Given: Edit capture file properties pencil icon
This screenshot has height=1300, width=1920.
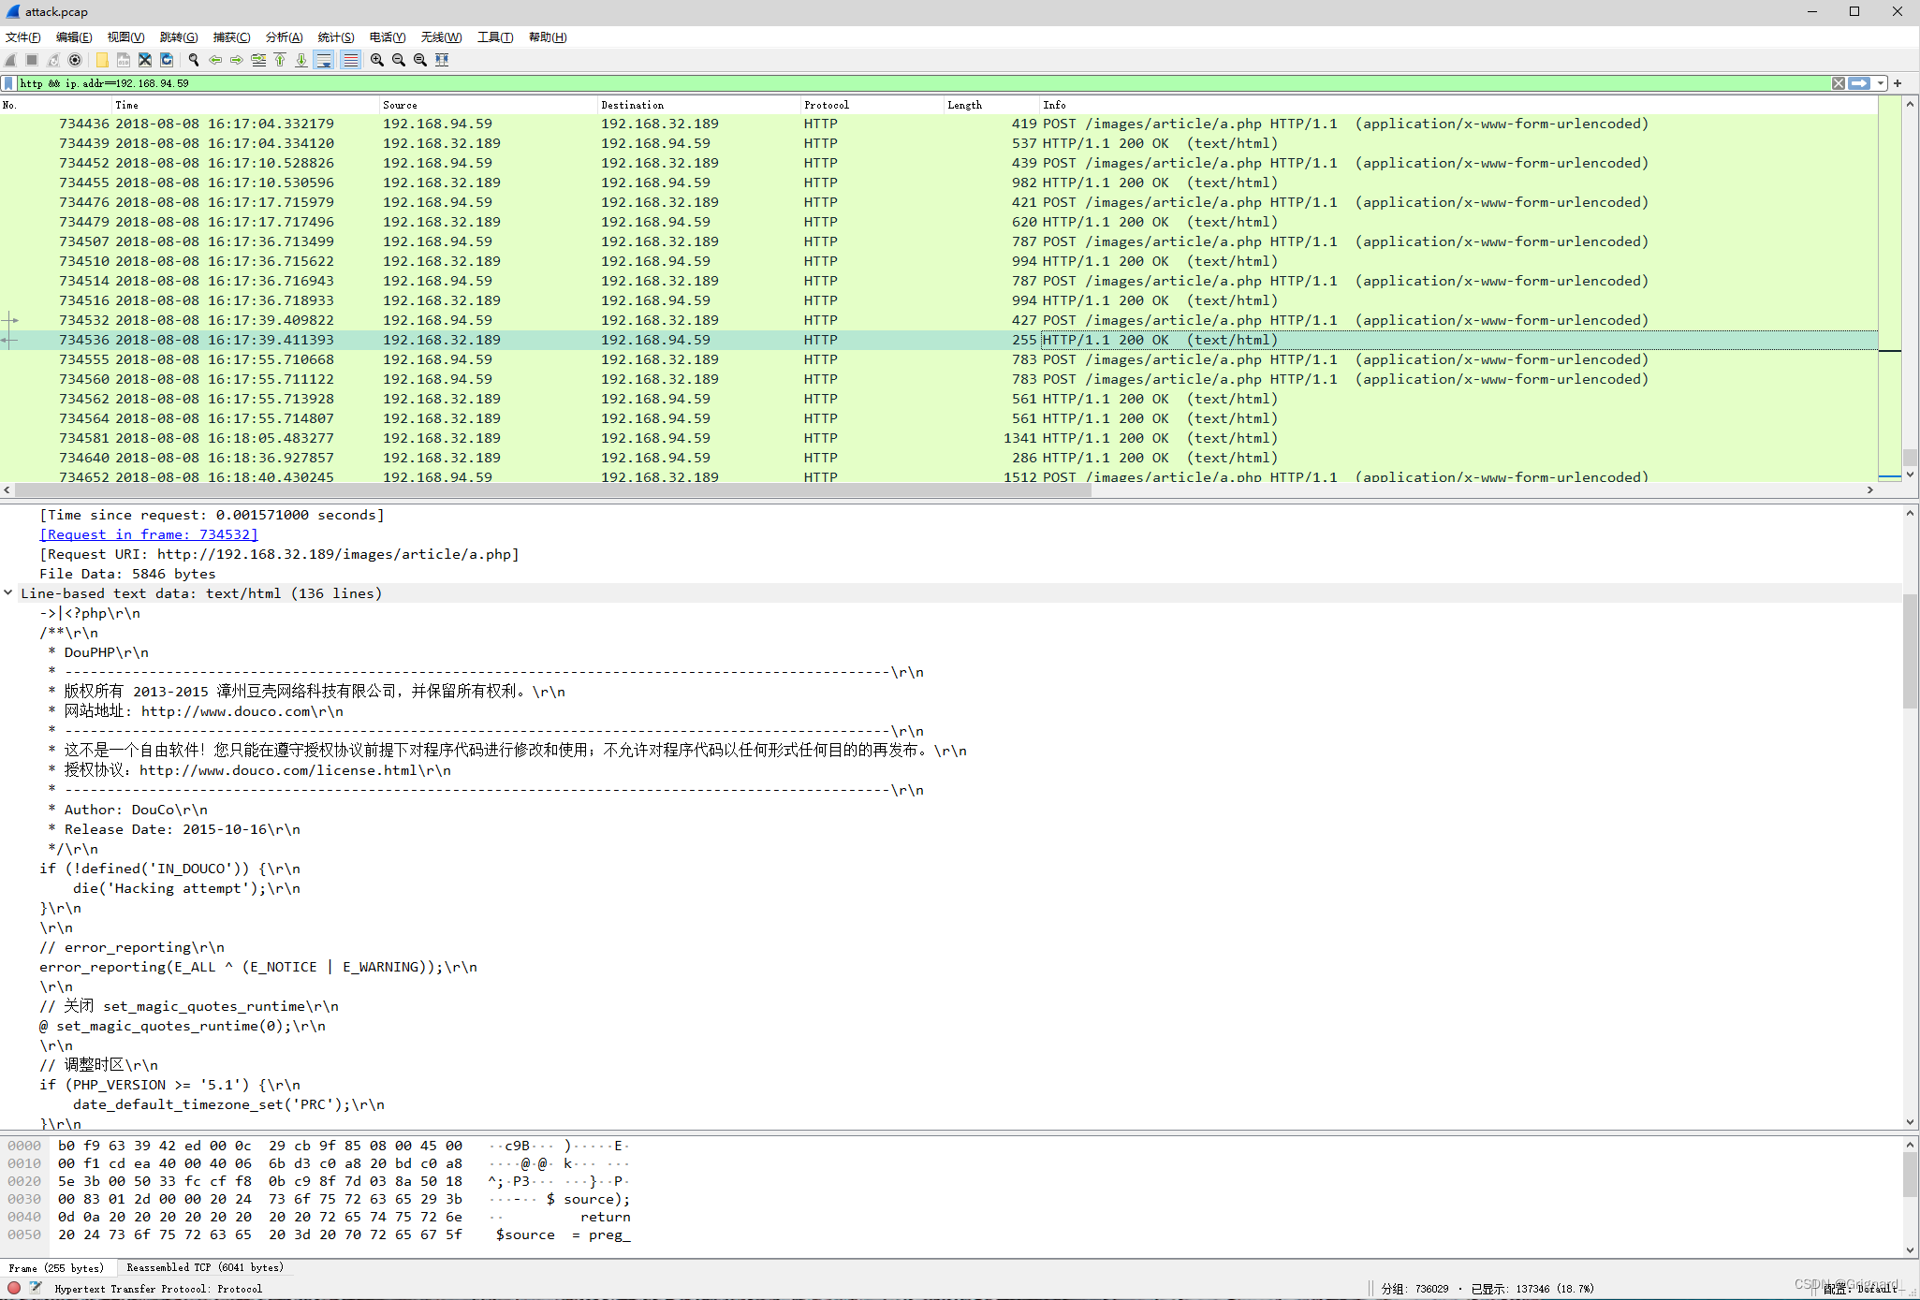Looking at the screenshot, I should coord(36,1288).
